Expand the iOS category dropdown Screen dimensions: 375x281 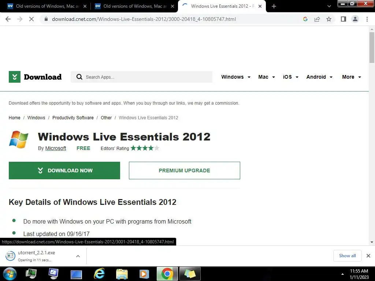pos(290,77)
